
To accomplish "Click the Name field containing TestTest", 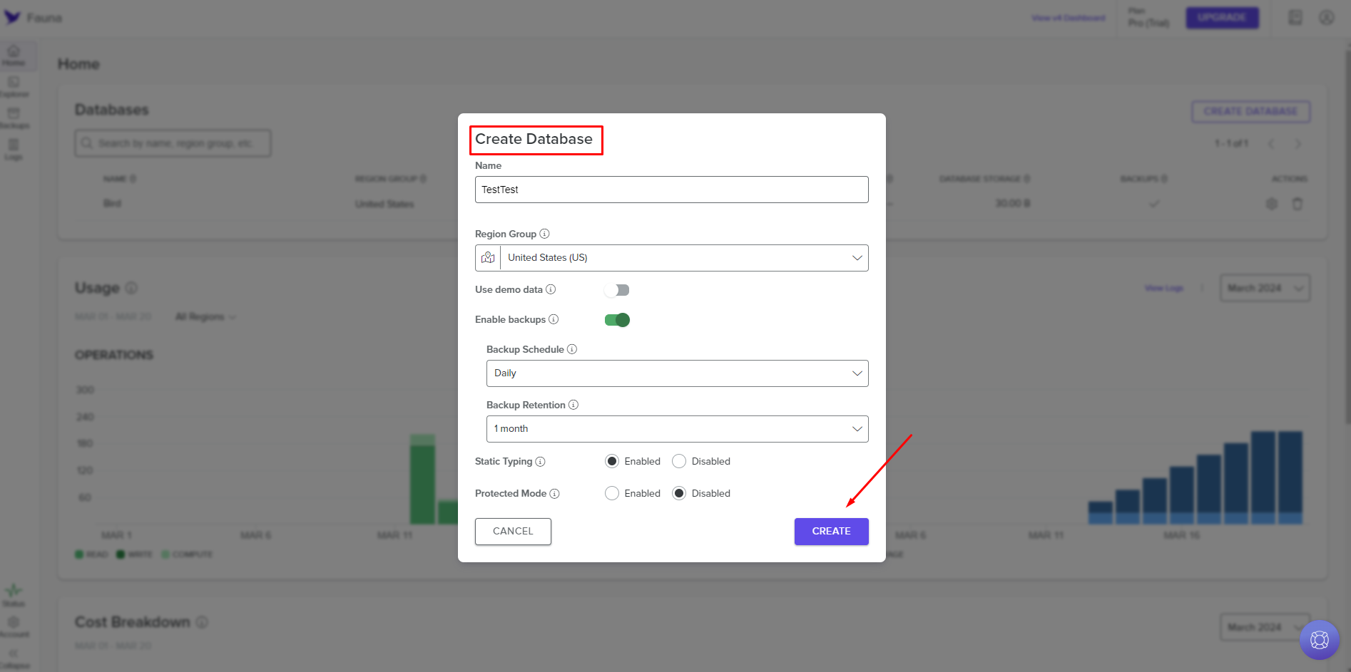I will pyautogui.click(x=671, y=190).
